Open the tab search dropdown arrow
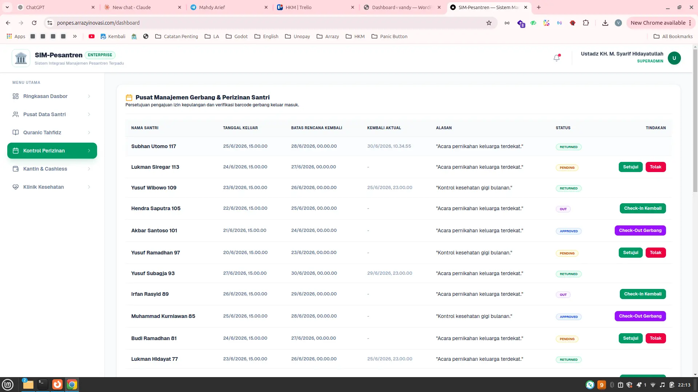The width and height of the screenshot is (698, 392). 7,7
